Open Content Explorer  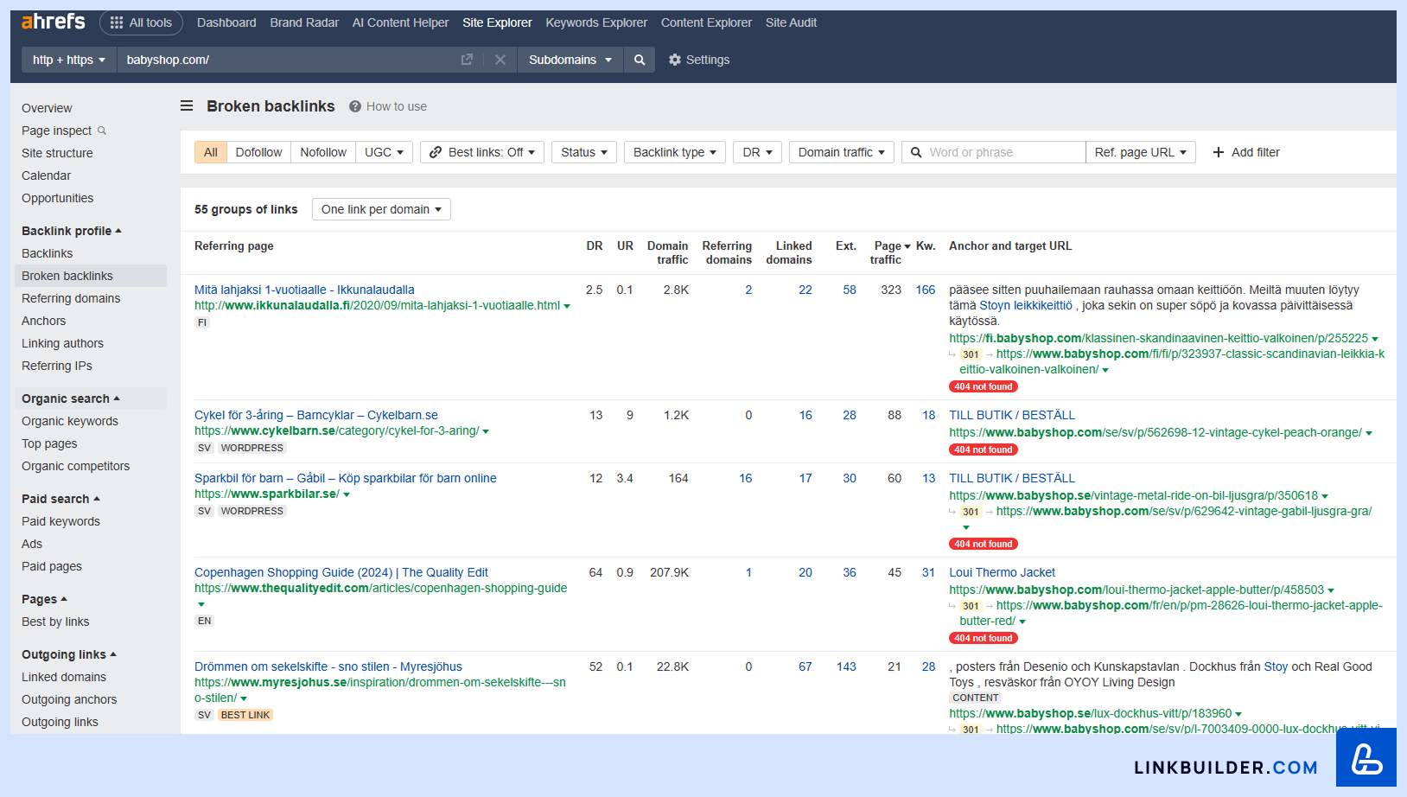706,22
